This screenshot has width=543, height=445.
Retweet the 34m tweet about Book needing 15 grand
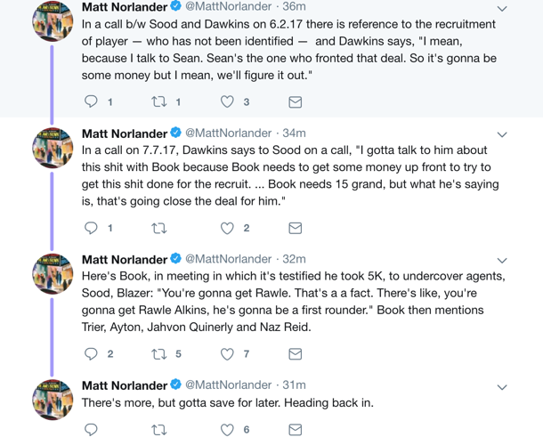pos(159,228)
